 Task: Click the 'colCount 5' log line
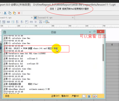(20, 59)
